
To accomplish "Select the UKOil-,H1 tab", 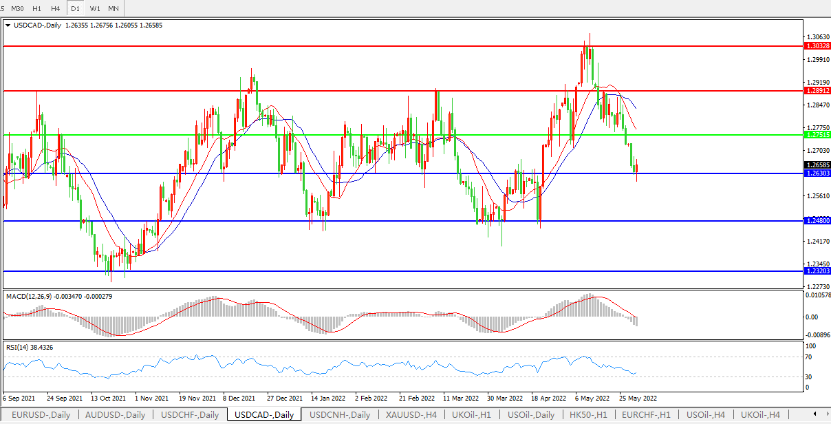I will point(472,414).
